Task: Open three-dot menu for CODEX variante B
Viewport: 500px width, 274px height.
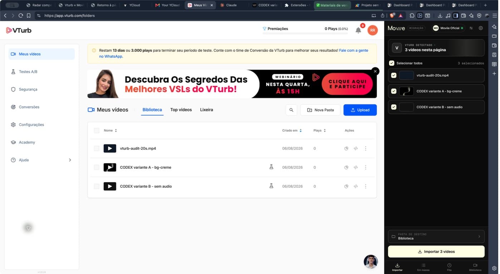Action: pos(366,186)
